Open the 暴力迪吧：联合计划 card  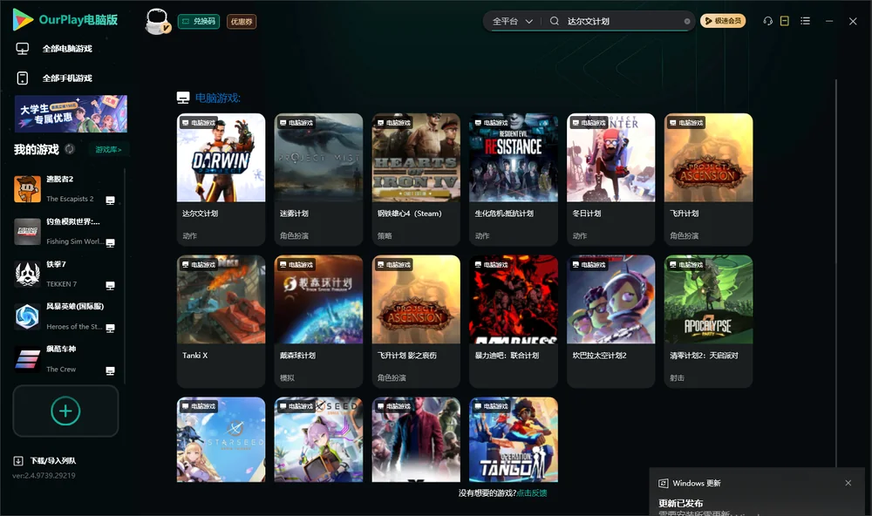pos(514,321)
